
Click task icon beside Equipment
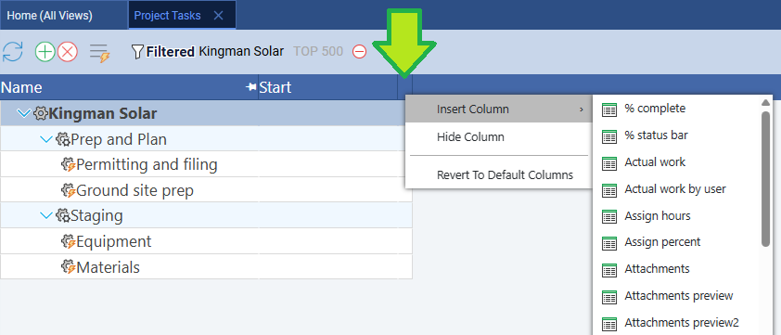pos(69,242)
